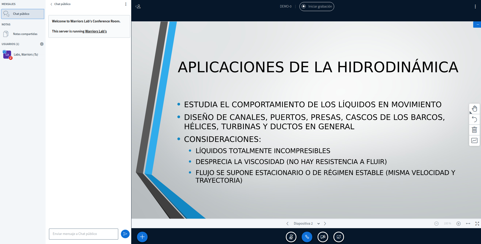Send the chat message
Viewport: 481px width, 244px height.
[x=125, y=234]
